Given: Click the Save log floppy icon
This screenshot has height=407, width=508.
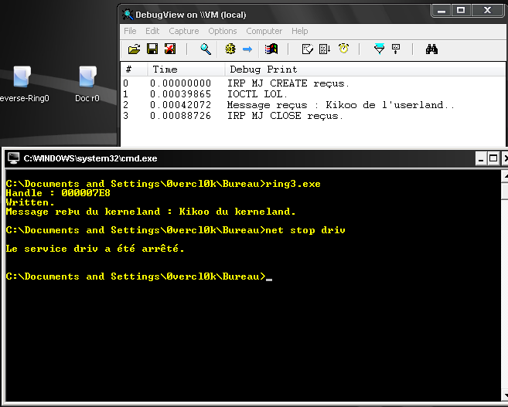Looking at the screenshot, I should tap(152, 49).
